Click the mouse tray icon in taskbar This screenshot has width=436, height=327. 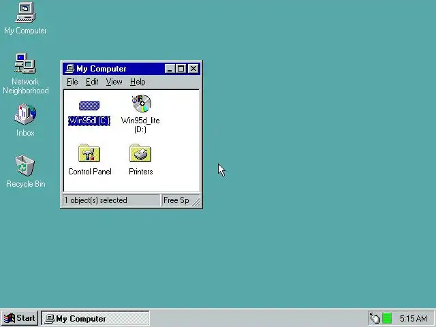(375, 318)
